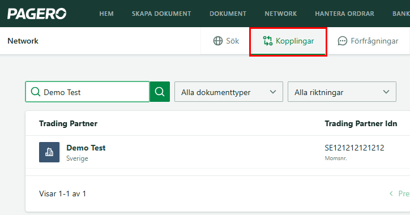
Task: Open the BANK menu item
Action: click(x=401, y=14)
